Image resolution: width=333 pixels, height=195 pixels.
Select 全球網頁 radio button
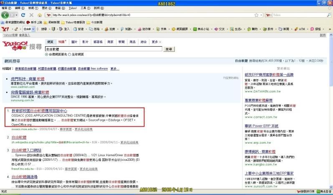point(69,55)
